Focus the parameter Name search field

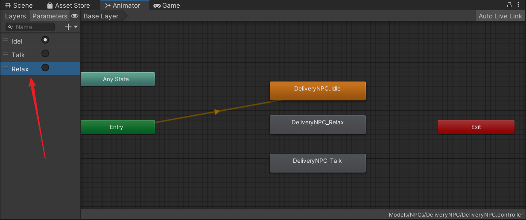click(x=33, y=27)
